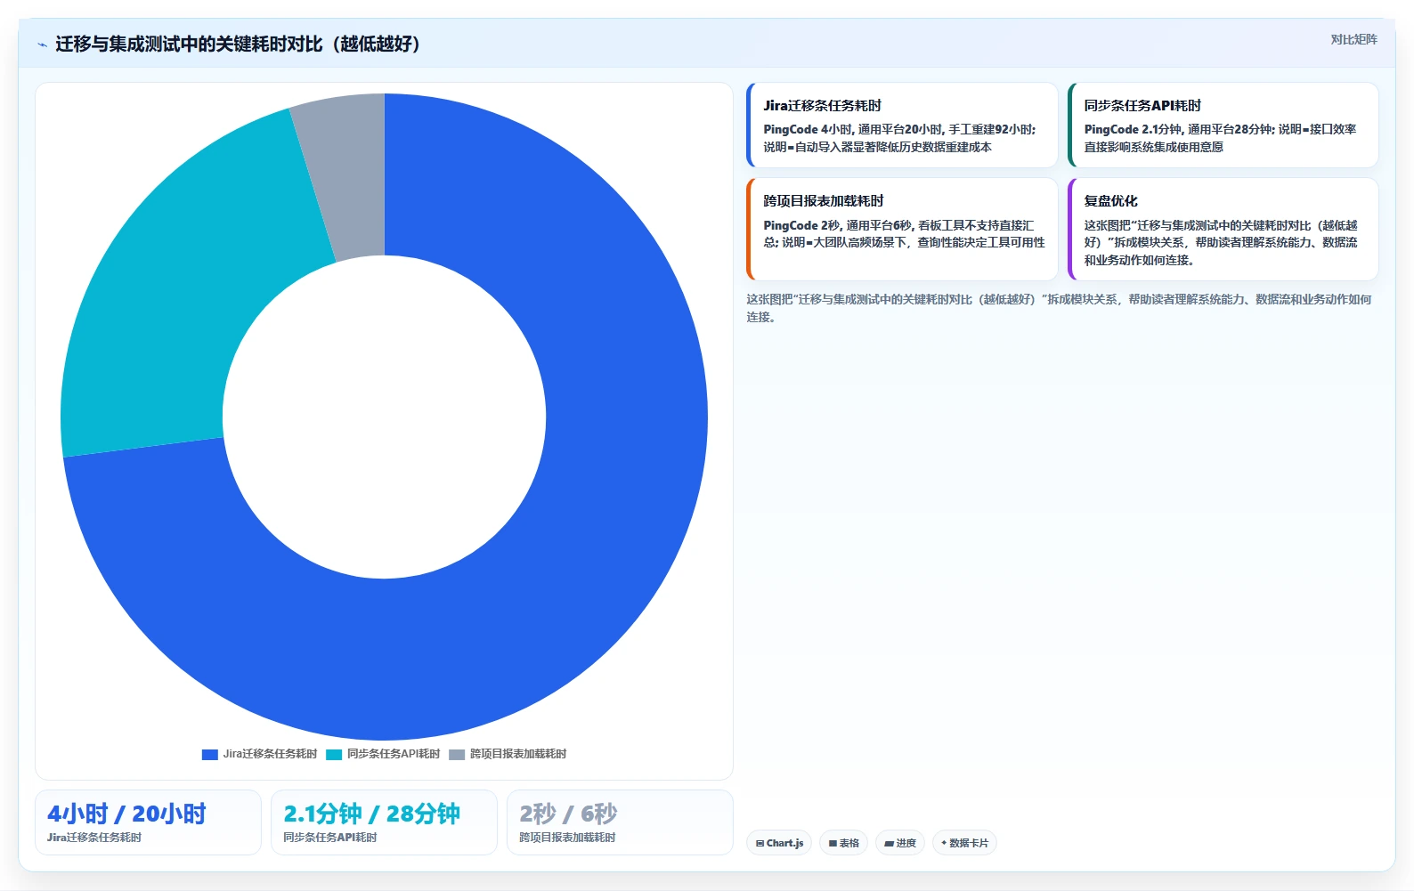Click the blue Jira legend color box
The height and width of the screenshot is (891, 1414).
point(210,755)
